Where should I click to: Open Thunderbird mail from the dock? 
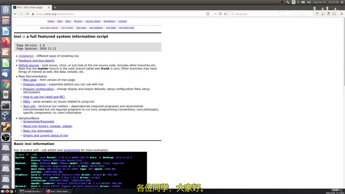coord(6,74)
